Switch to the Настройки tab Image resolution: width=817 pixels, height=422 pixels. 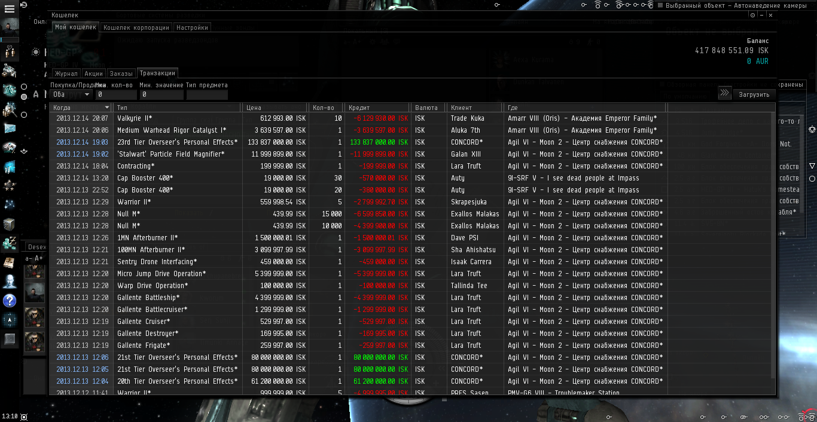[192, 27]
